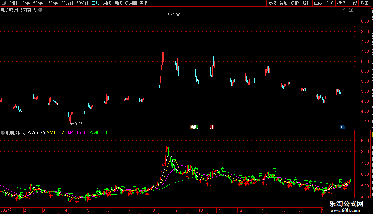Switch to 周线 weekly chart
The width and height of the screenshot is (373, 214).
(x=107, y=3)
